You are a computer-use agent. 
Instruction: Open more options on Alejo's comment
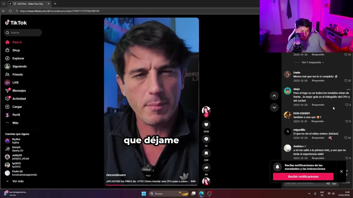click(348, 89)
